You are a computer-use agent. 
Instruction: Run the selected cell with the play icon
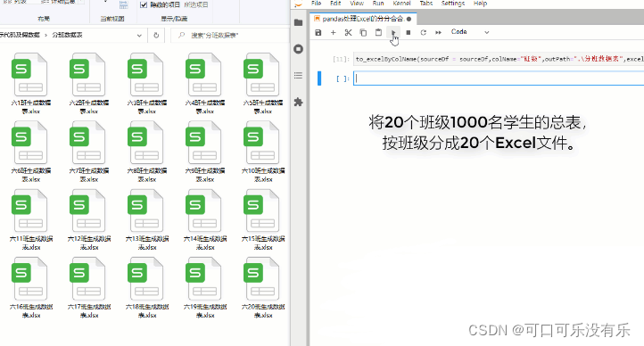393,32
